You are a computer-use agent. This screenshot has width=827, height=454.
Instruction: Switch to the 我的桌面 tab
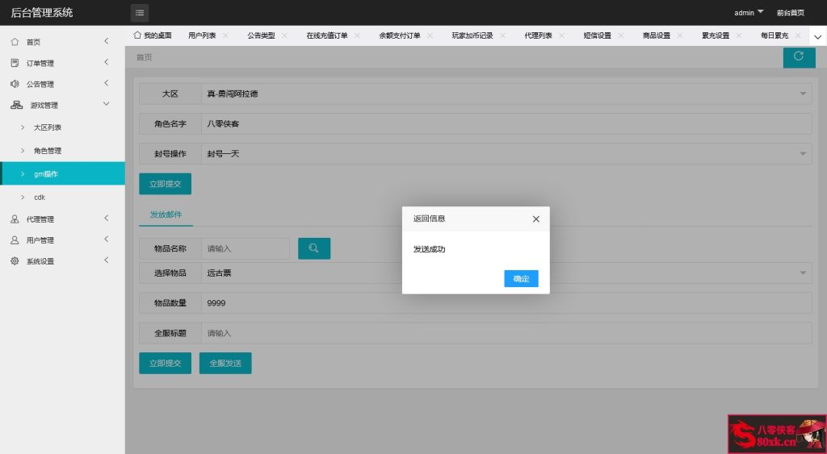coord(153,35)
